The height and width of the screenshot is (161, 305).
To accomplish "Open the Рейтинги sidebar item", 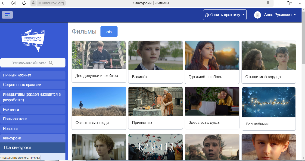I will click(x=33, y=109).
